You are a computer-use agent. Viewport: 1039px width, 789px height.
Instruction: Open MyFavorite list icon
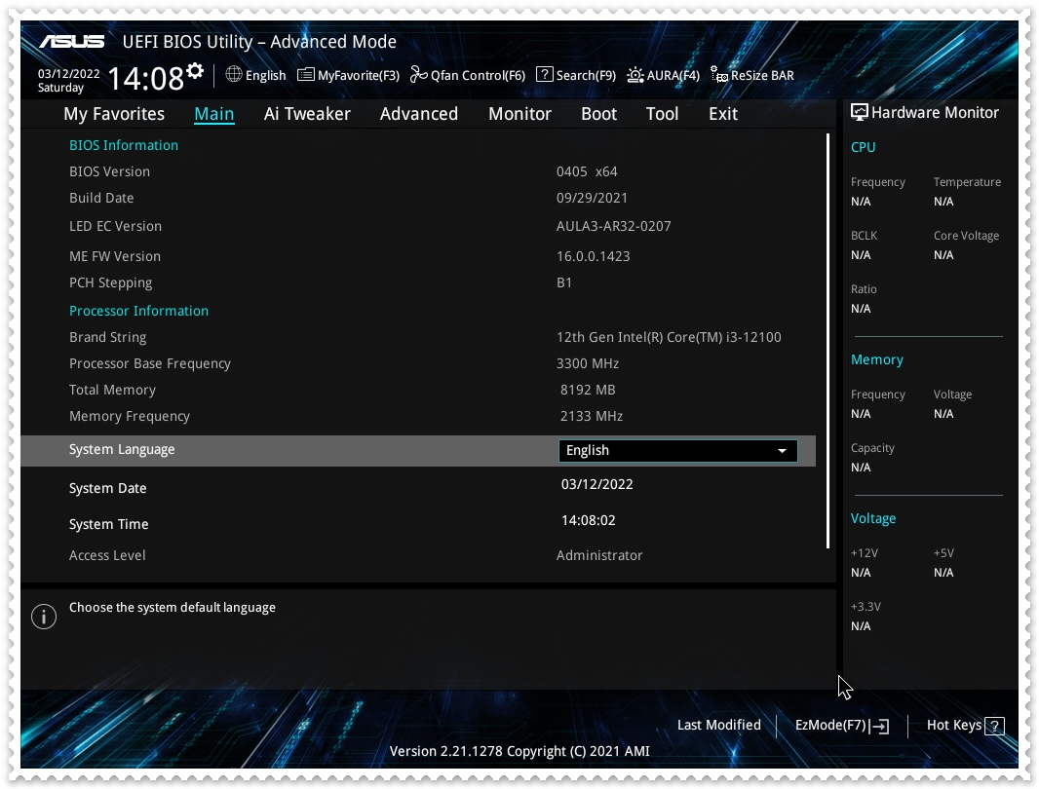pyautogui.click(x=305, y=74)
